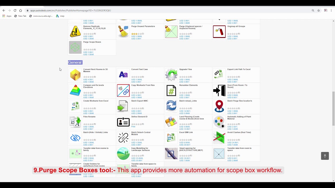Click the Excel BIM Link icon
The height and width of the screenshot is (188, 335).
coord(171,138)
